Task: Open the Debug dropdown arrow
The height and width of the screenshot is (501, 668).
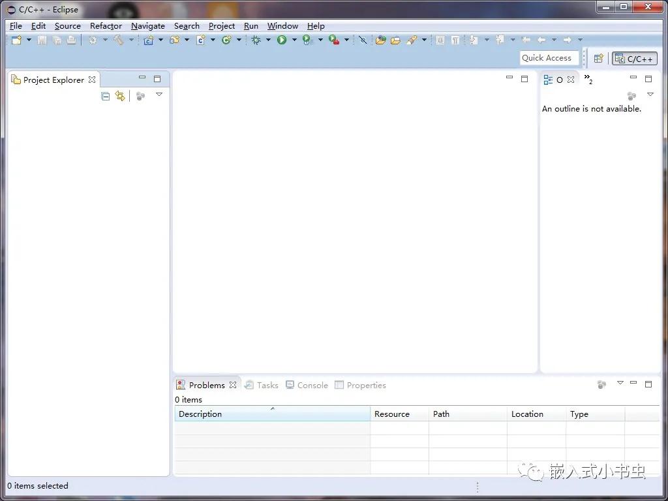Action: (x=268, y=40)
